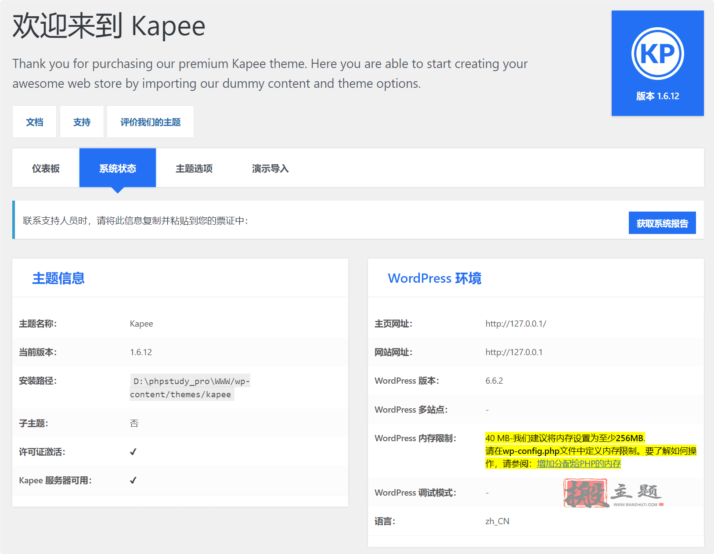The image size is (714, 554).
Task: Click the 许可证激活 label
Action: pyautogui.click(x=42, y=452)
